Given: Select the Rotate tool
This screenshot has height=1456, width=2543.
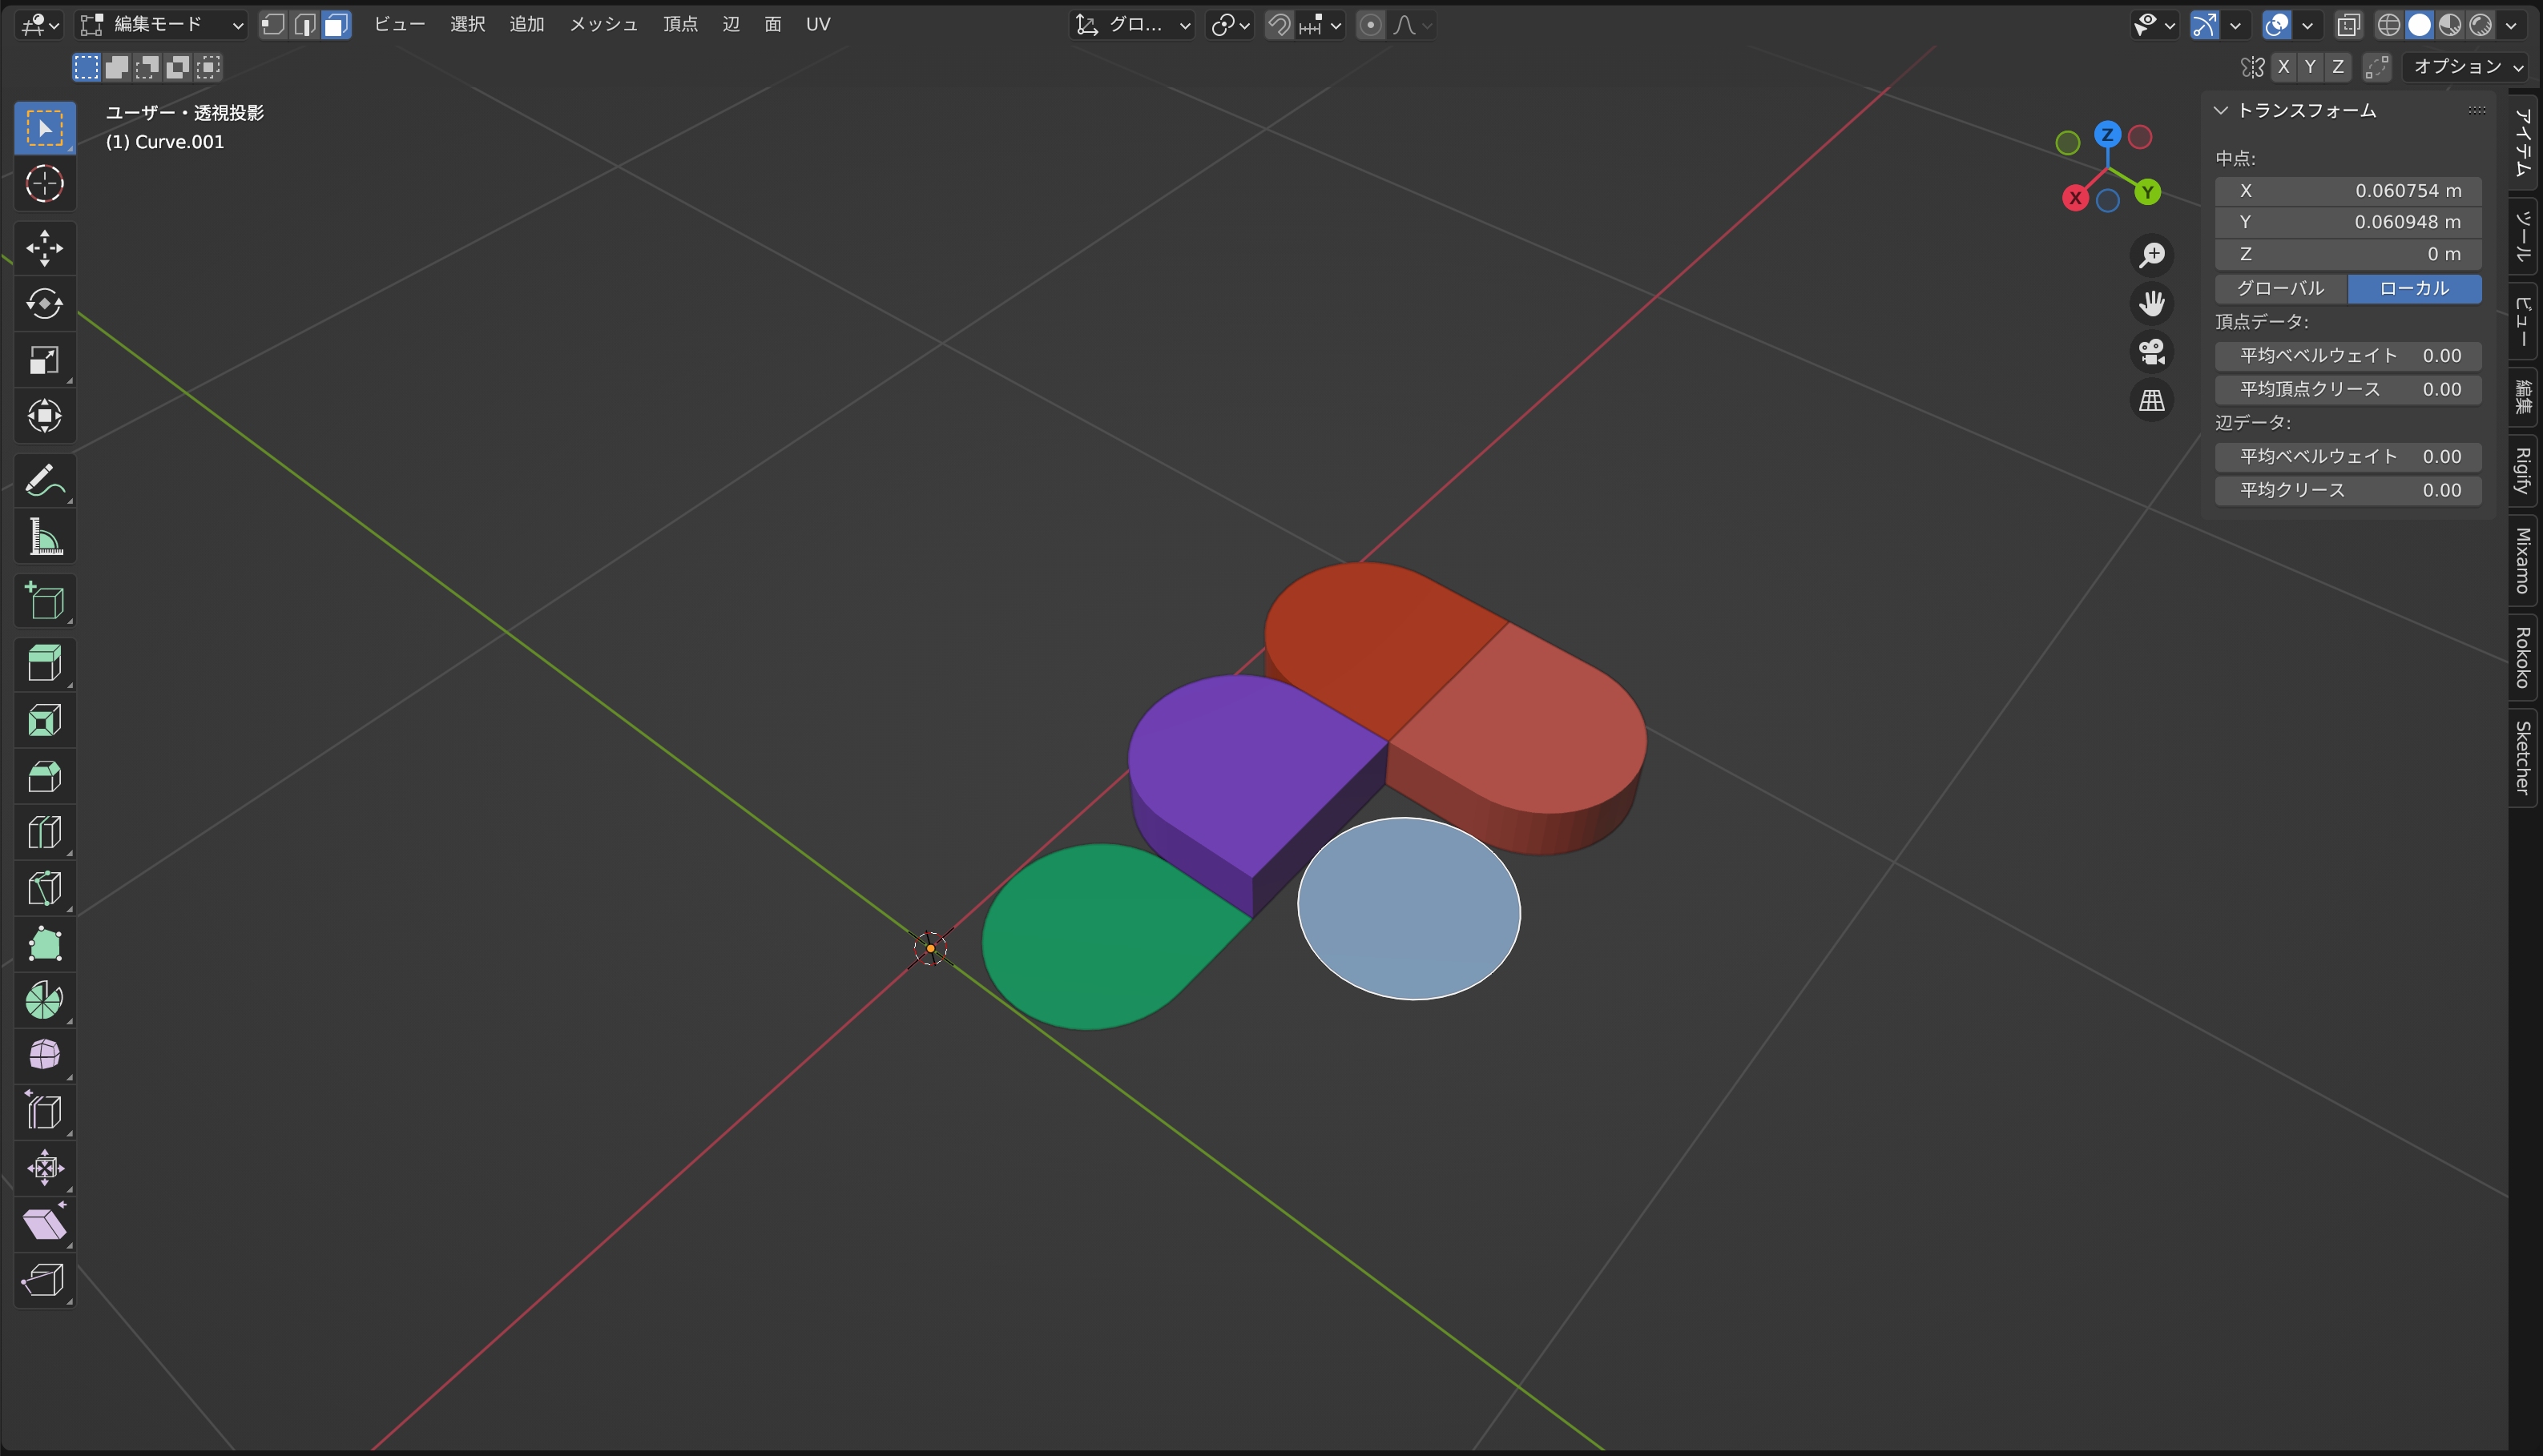Looking at the screenshot, I should (x=44, y=304).
